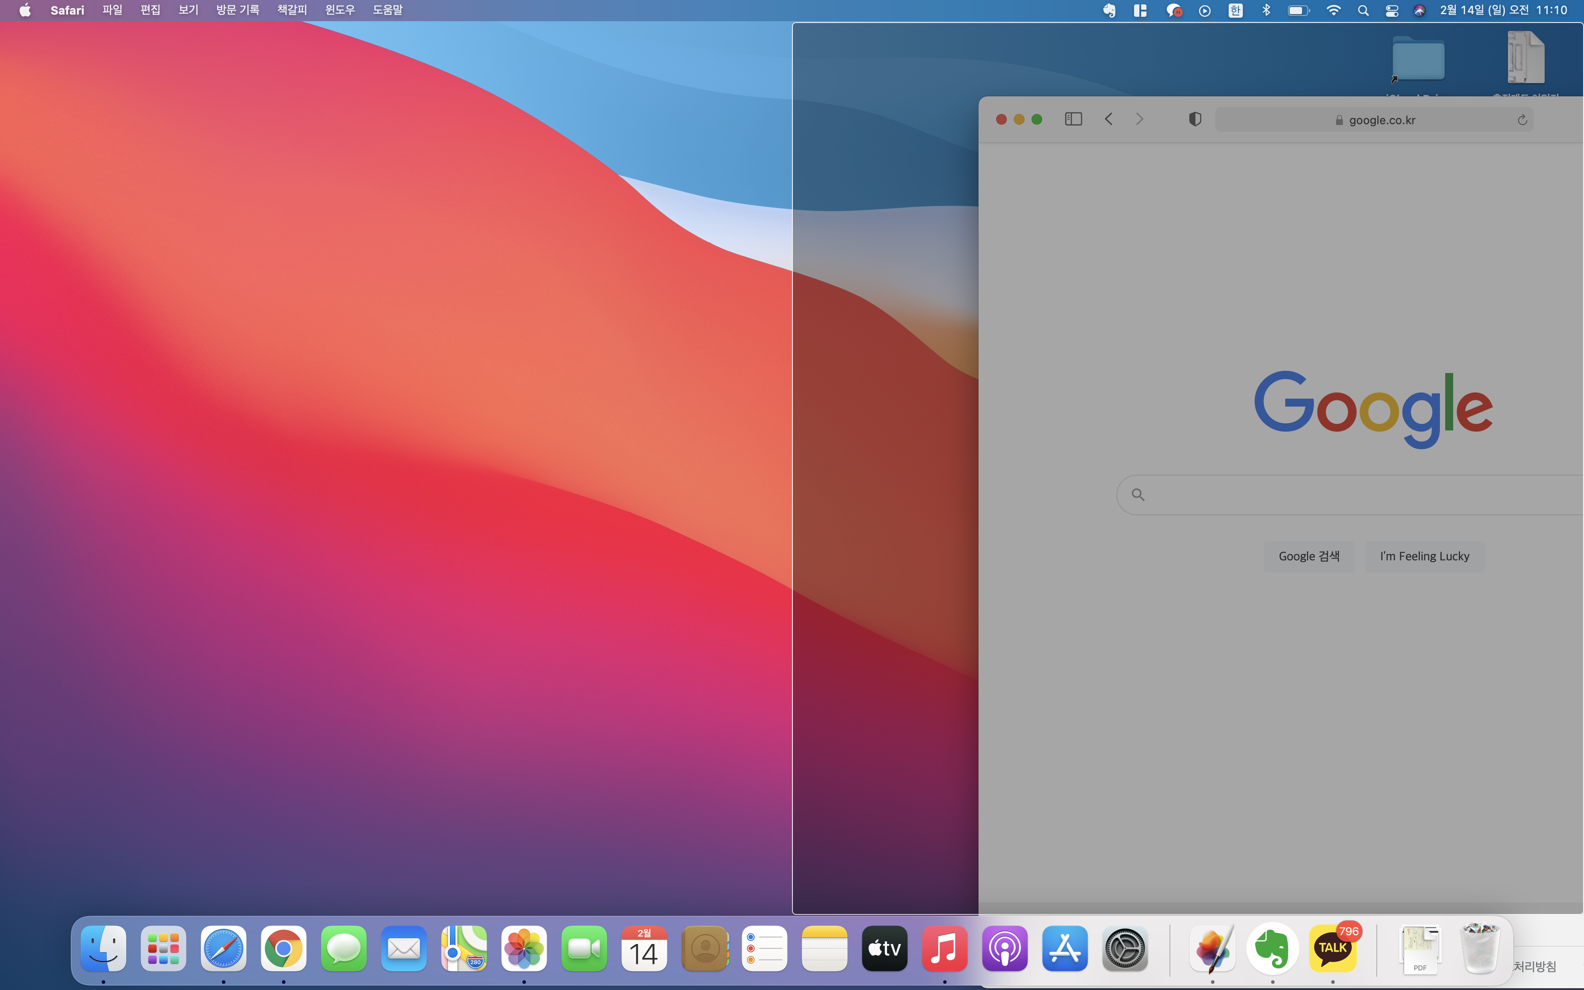1584x990 pixels.
Task: Open Launchpad from the Dock
Action: [x=163, y=948]
